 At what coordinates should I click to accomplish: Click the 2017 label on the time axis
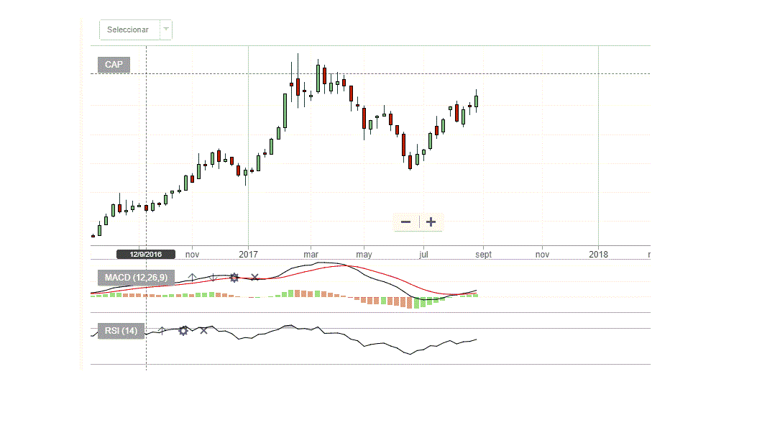(x=248, y=255)
